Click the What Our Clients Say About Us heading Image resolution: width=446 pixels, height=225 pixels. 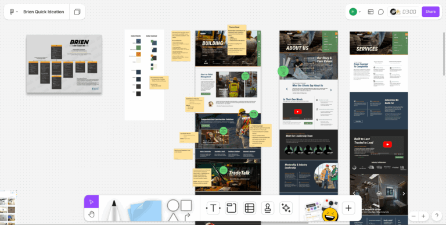pyautogui.click(x=307, y=85)
